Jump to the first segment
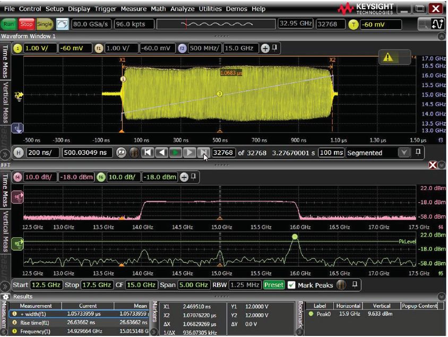This screenshot has height=337, width=448. coord(148,153)
